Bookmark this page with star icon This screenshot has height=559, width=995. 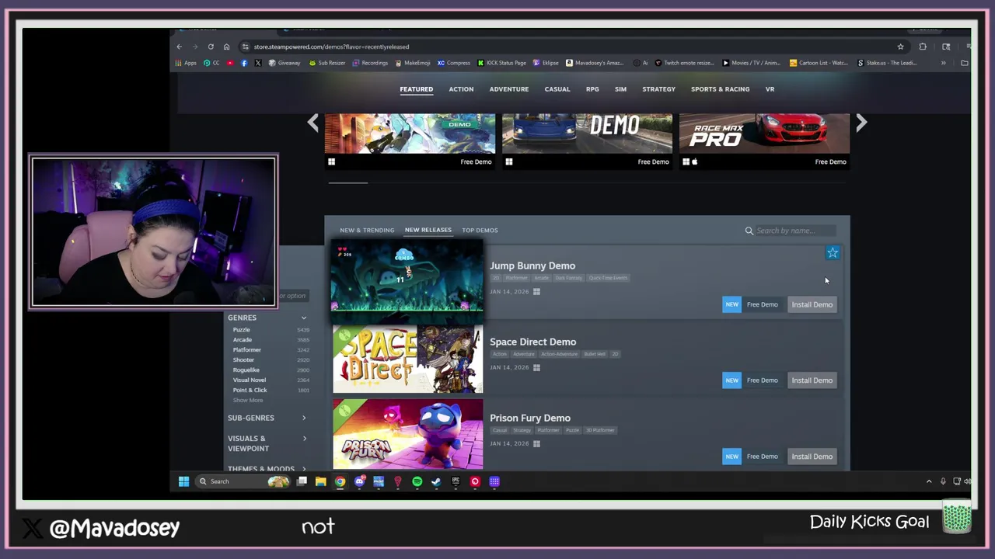[900, 47]
